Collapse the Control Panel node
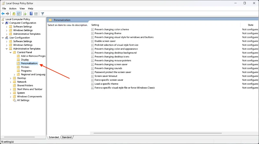This screenshot has height=144, width=259. point(11,52)
